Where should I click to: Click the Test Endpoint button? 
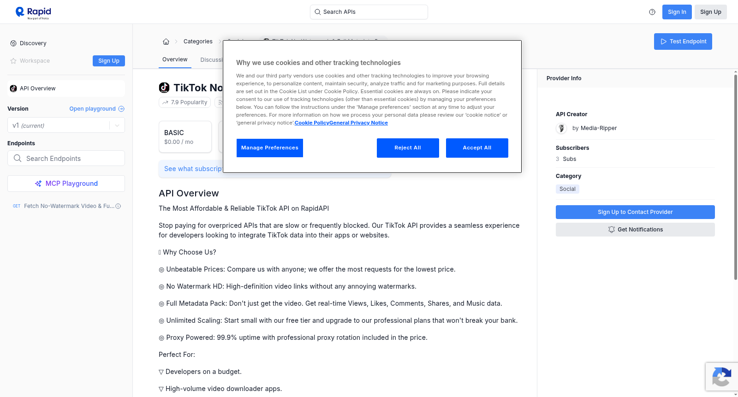683,41
